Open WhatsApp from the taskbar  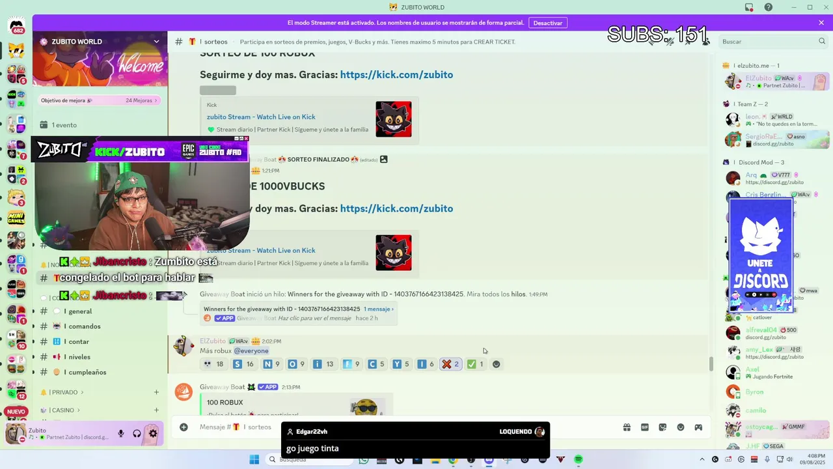(x=364, y=459)
